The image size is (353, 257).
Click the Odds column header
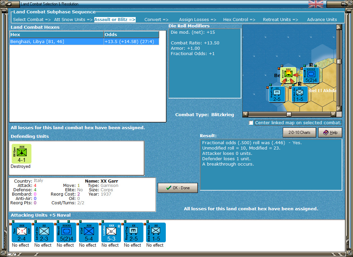coord(131,34)
